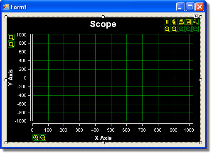Click the top-center resize handle of the Scope control
212x154 pixels.
[103, 17]
